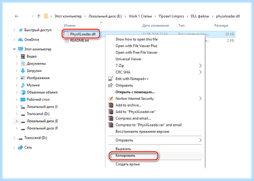
Task: Click the Видео folder icon
Action: (23, 56)
